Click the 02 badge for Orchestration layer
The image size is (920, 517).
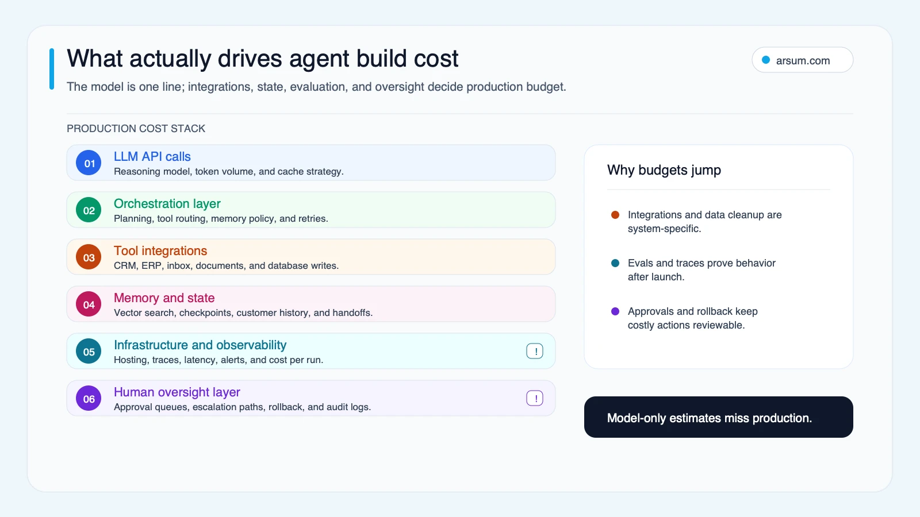(89, 210)
